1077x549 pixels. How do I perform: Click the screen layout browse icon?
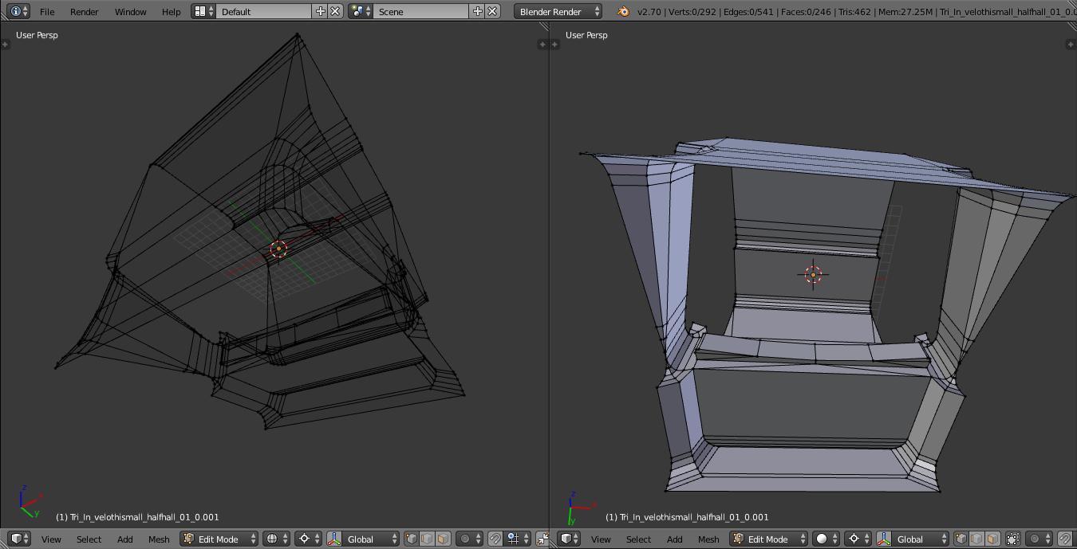coord(203,11)
